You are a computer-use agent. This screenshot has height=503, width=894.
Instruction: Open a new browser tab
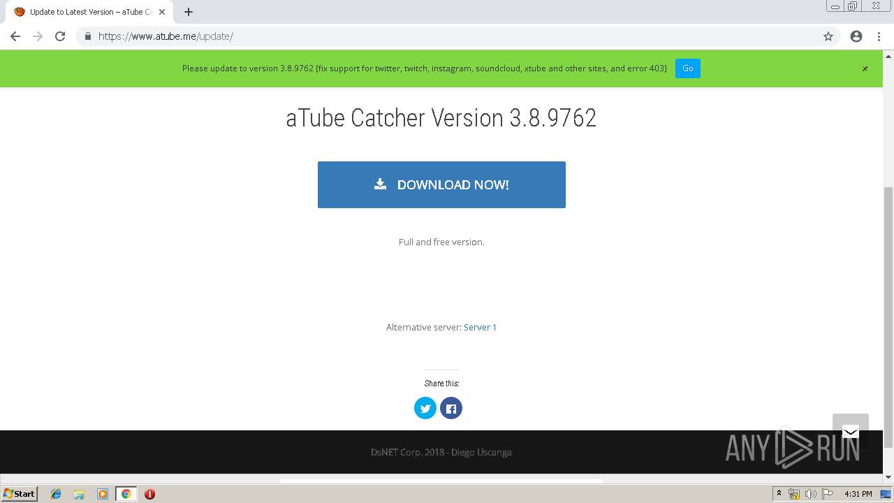[x=189, y=12]
